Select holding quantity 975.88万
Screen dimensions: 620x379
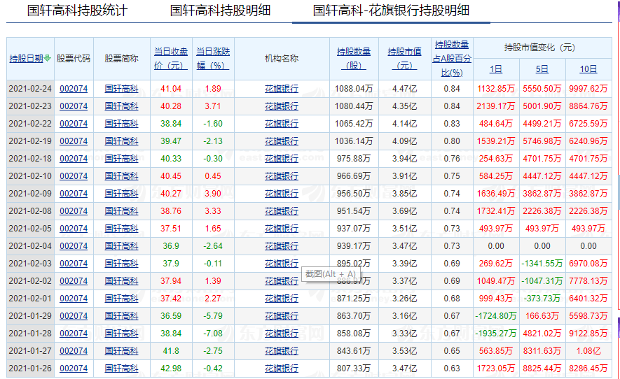pyautogui.click(x=354, y=159)
